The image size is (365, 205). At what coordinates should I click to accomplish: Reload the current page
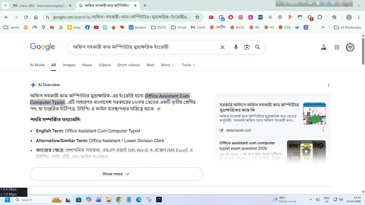point(26,17)
